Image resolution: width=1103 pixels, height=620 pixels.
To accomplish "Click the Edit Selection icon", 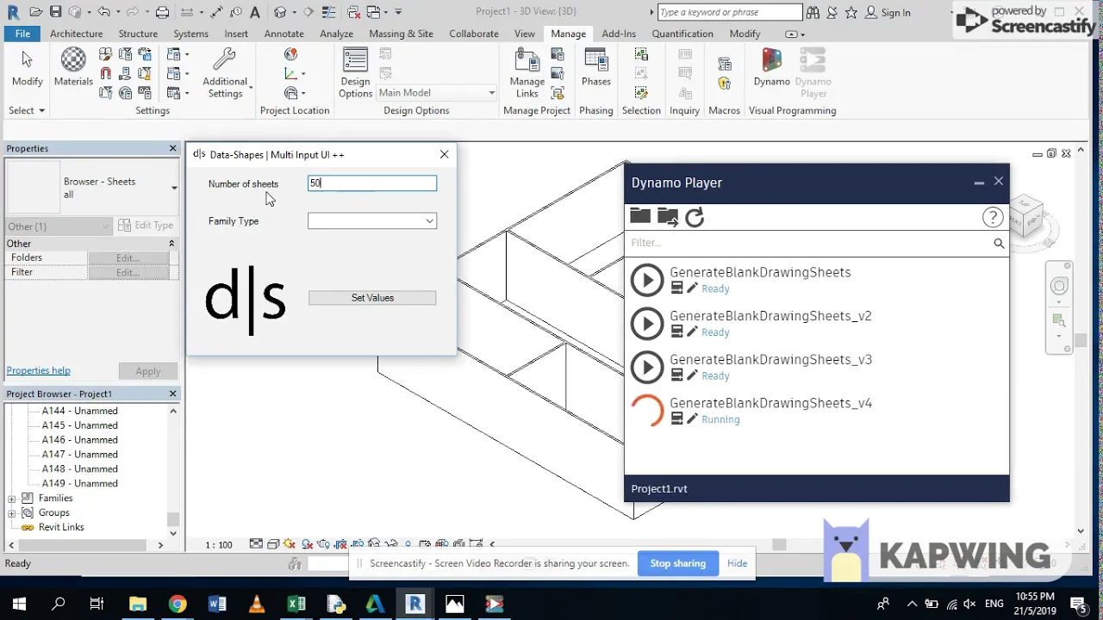I will [641, 92].
